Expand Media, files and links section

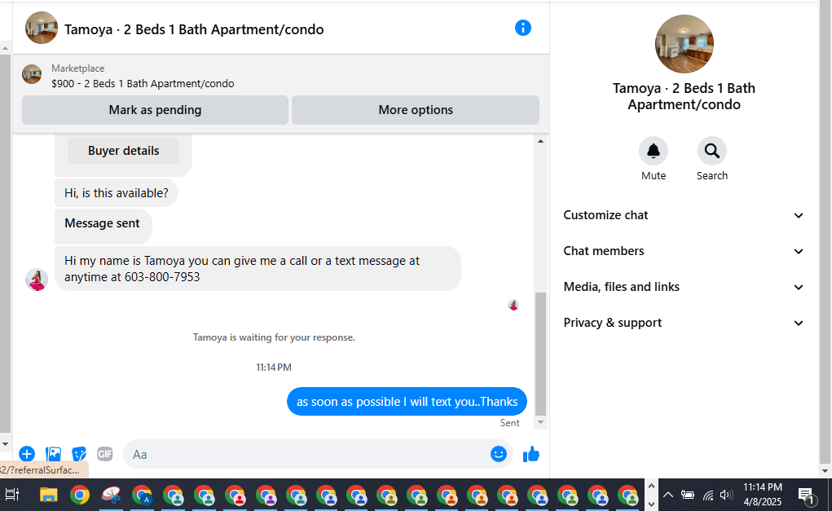click(684, 287)
